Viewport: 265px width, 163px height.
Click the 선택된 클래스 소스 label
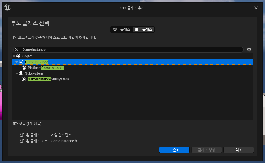34,141
